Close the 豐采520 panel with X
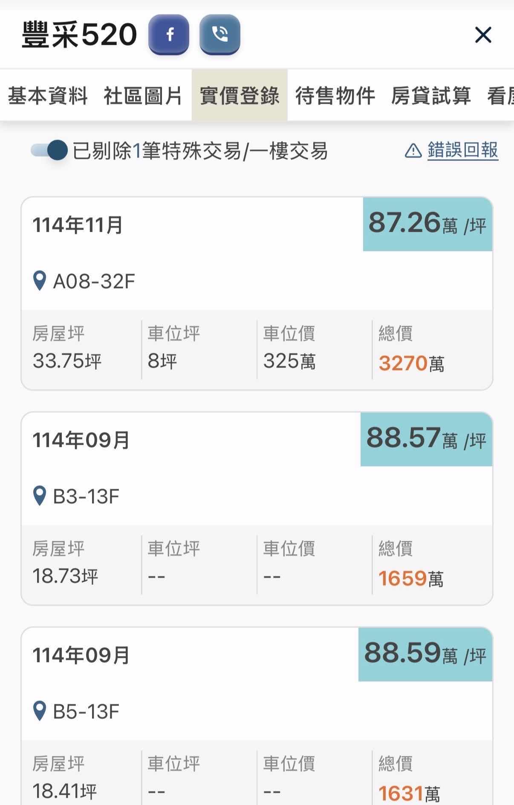The height and width of the screenshot is (805, 514). 483,35
